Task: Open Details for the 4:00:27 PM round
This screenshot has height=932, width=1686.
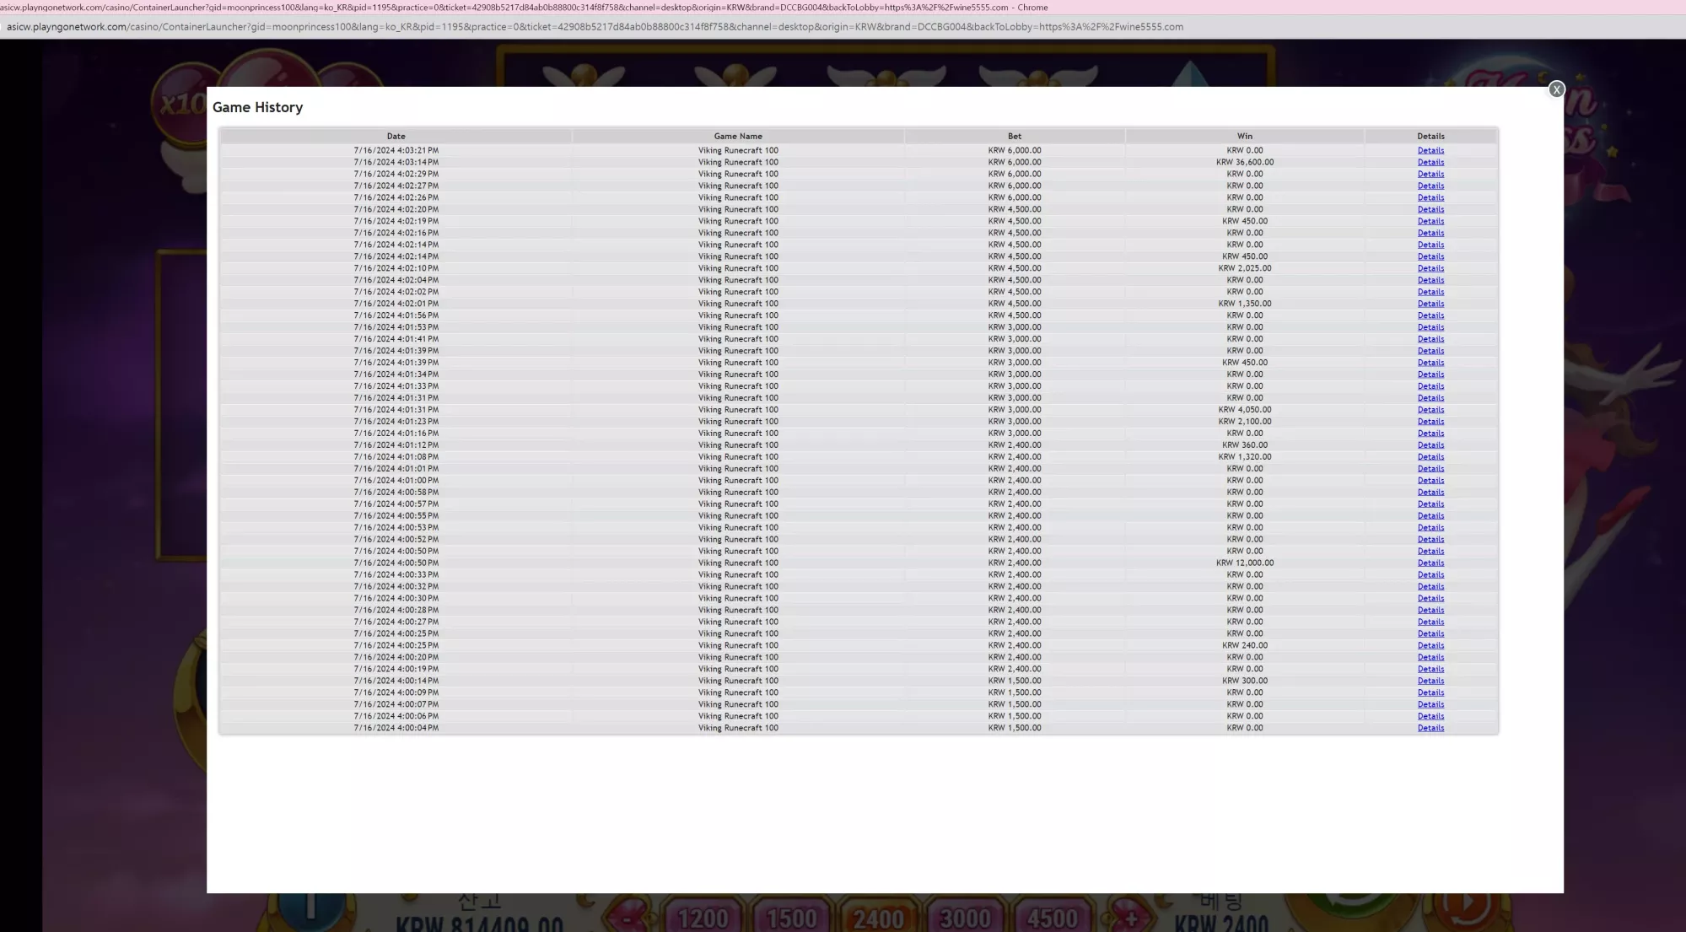Action: [1430, 622]
